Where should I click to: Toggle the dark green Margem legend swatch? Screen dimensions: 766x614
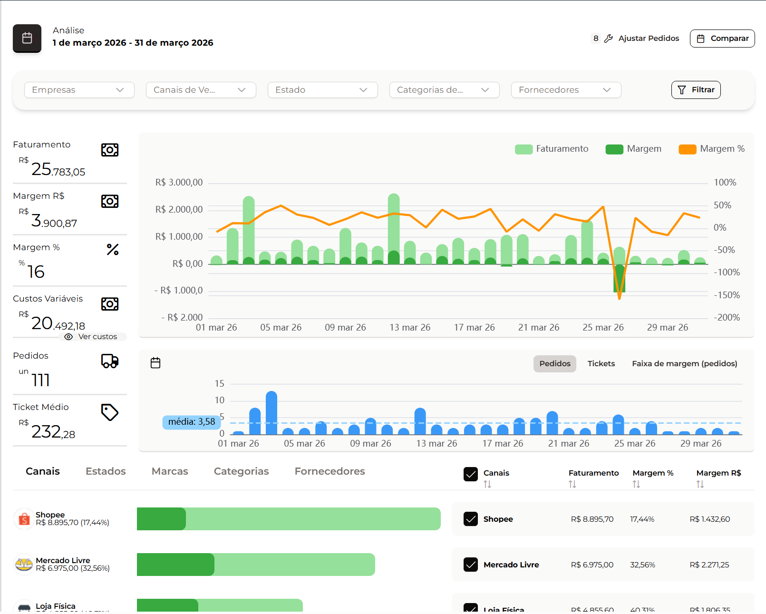[x=614, y=149]
